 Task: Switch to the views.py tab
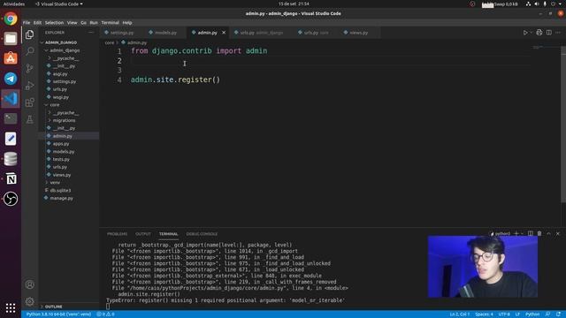point(358,33)
